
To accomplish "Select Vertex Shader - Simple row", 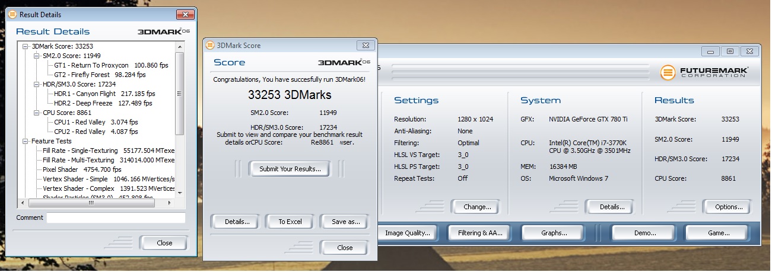I will pos(109,179).
